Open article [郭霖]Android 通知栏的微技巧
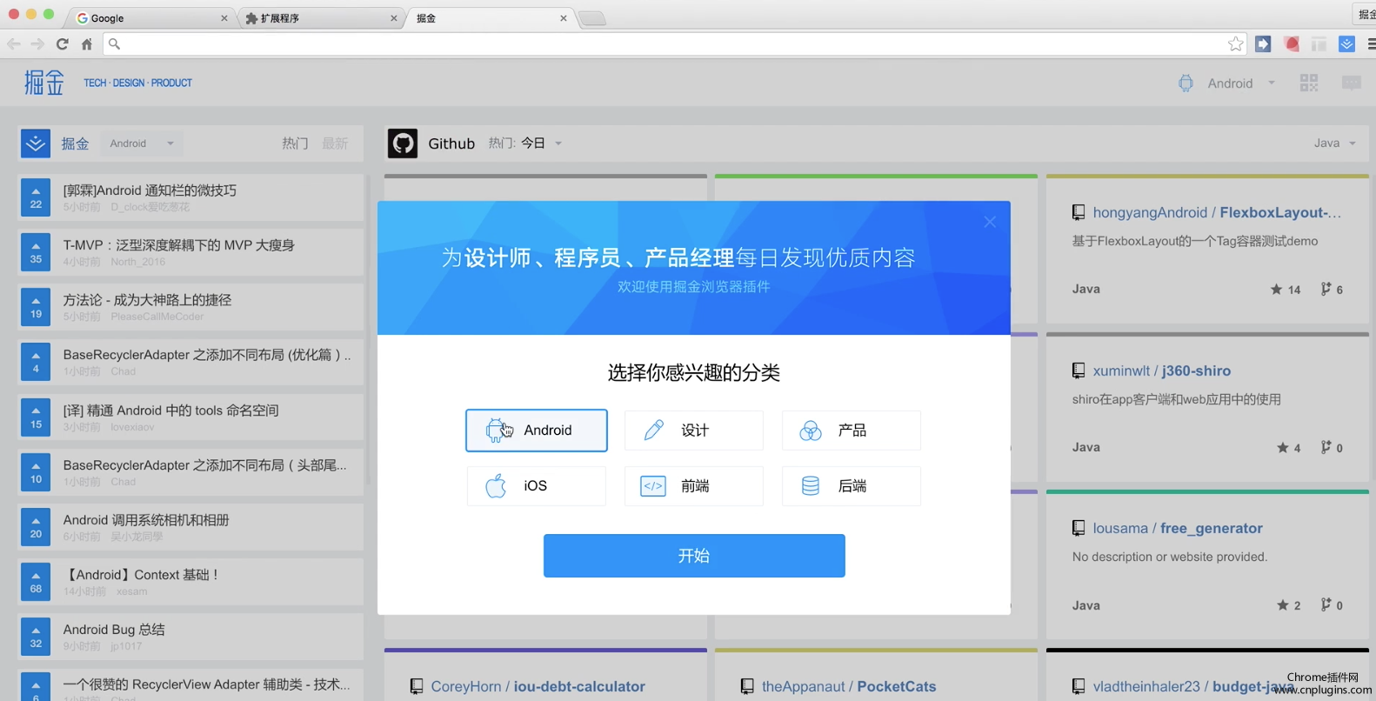This screenshot has height=701, width=1376. tap(150, 190)
